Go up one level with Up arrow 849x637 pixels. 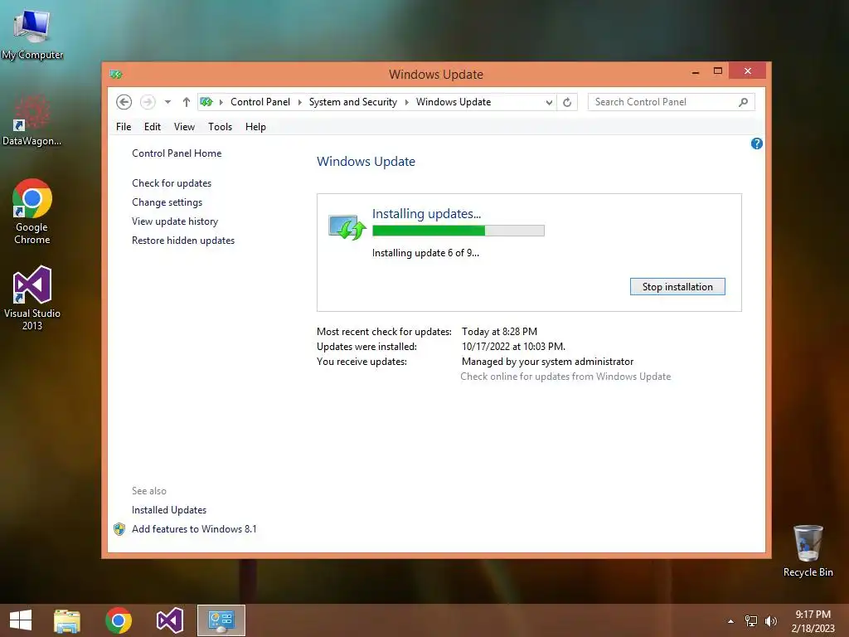(x=187, y=102)
